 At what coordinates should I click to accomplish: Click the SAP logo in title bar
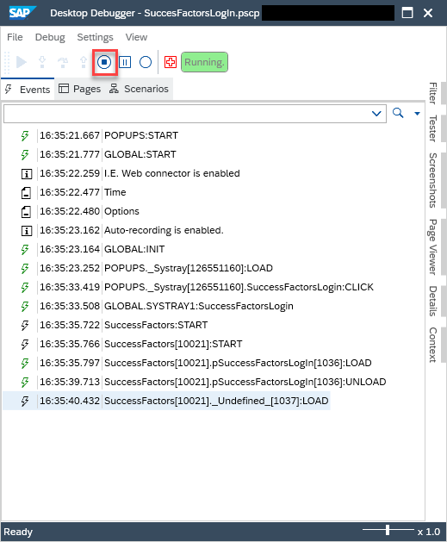(x=22, y=13)
